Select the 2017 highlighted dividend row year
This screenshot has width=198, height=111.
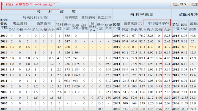pos(4,47)
